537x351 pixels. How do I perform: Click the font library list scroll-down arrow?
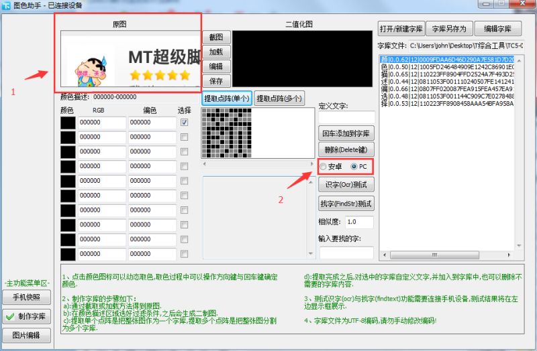[519, 246]
